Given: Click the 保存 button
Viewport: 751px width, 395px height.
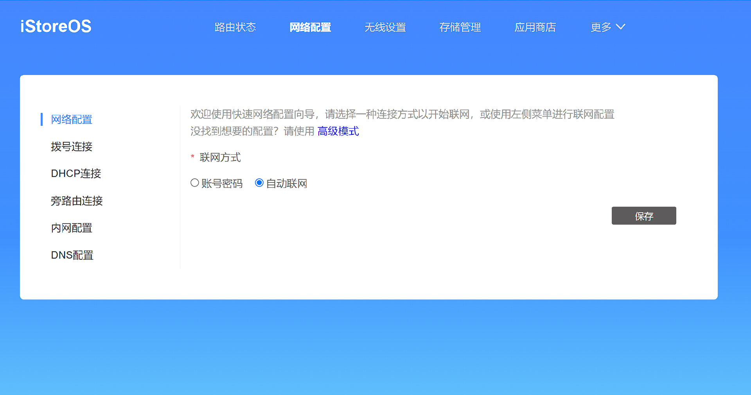Looking at the screenshot, I should [643, 215].
